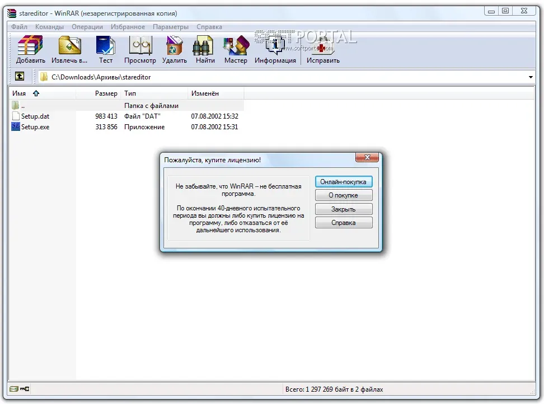Go up one folder level with arrow button
The image size is (544, 404).
click(20, 77)
